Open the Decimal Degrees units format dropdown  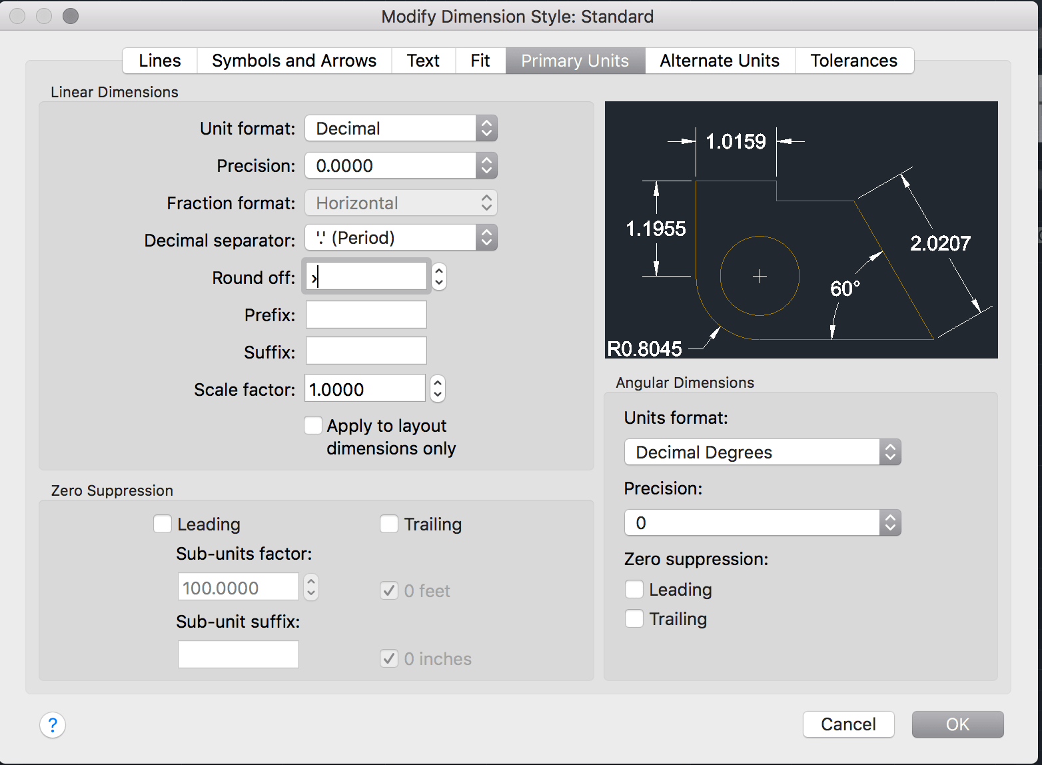763,452
